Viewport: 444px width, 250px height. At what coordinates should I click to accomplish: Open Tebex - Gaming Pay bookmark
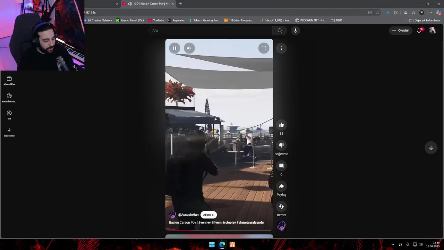click(x=204, y=20)
